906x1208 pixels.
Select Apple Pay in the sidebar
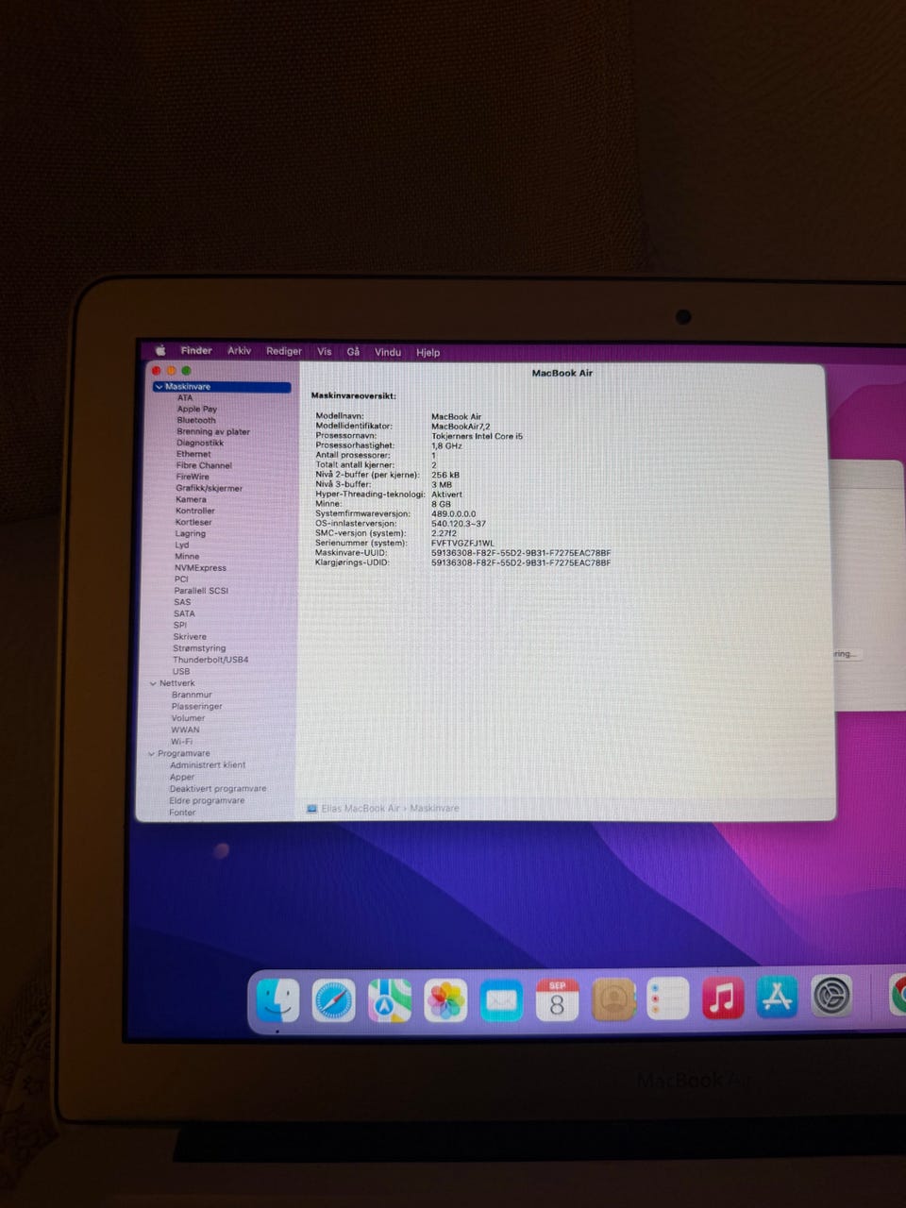click(x=197, y=410)
